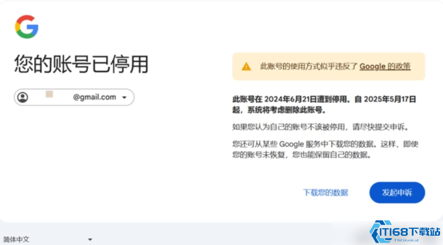Image resolution: width=443 pixels, height=245 pixels.
Task: Open the 简体中文 language dropdown
Action: tap(47, 239)
